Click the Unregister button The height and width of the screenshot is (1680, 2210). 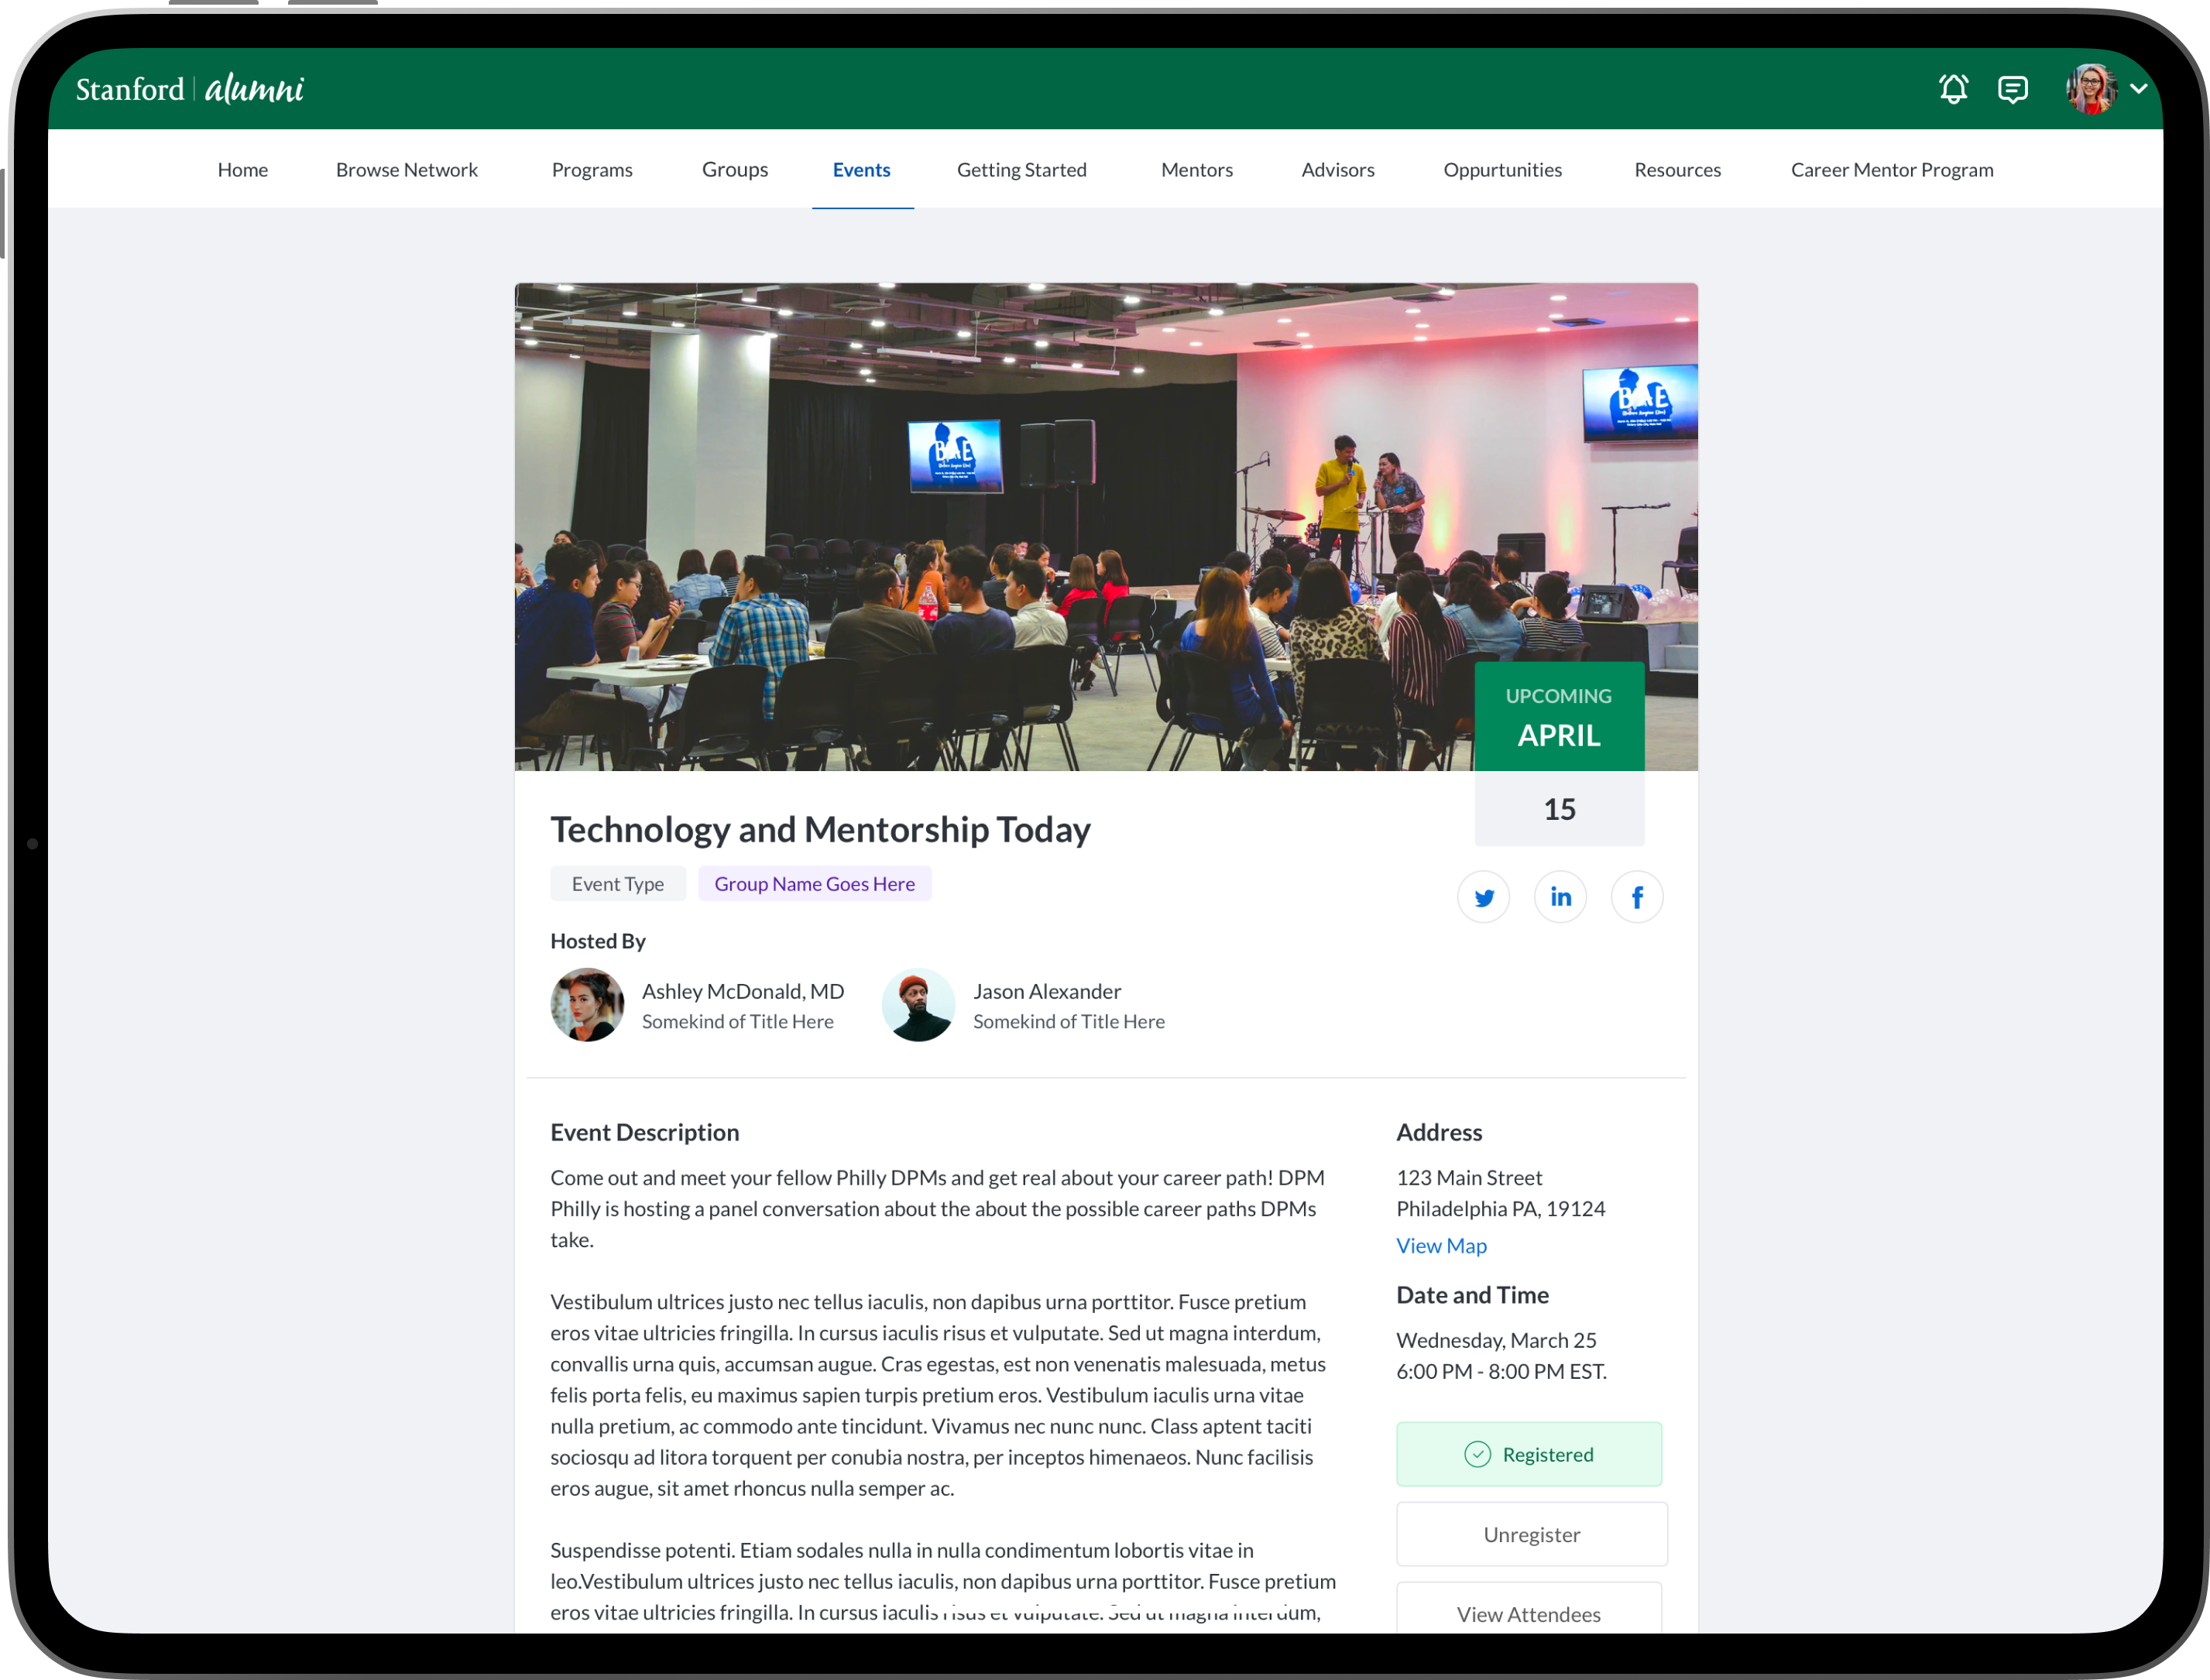pyautogui.click(x=1531, y=1534)
